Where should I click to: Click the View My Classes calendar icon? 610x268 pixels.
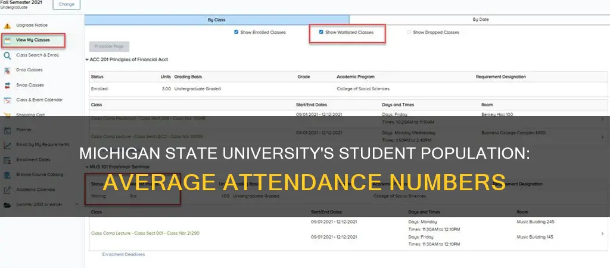7,40
